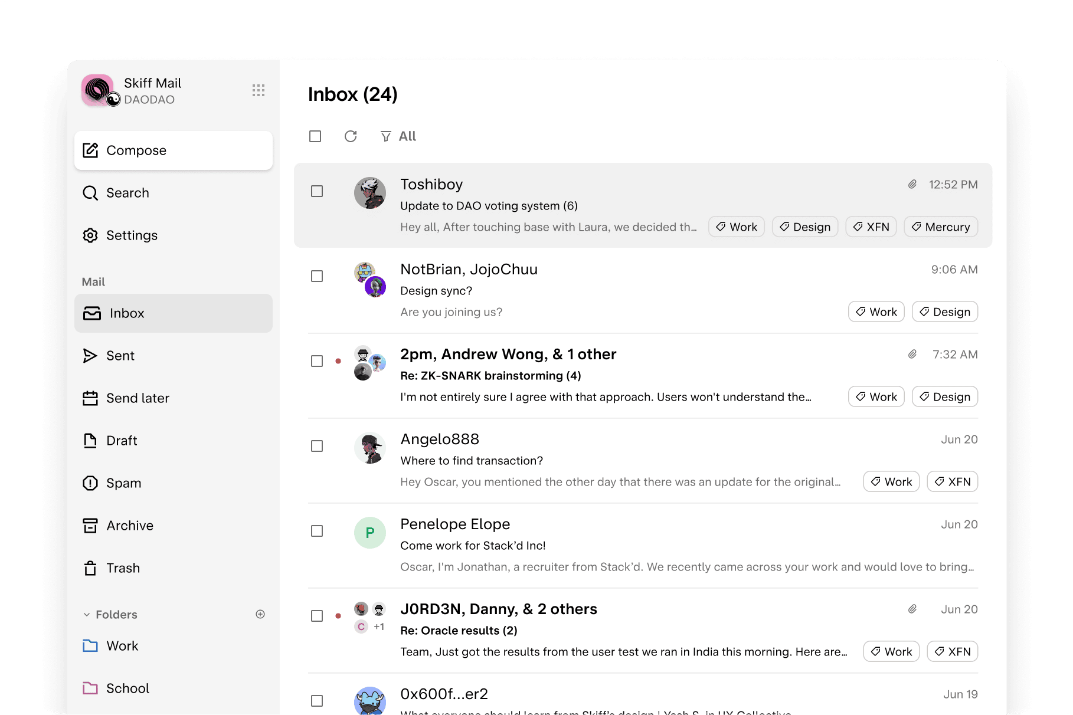The height and width of the screenshot is (715, 1073).
Task: Open the School folder
Action: pos(174,688)
